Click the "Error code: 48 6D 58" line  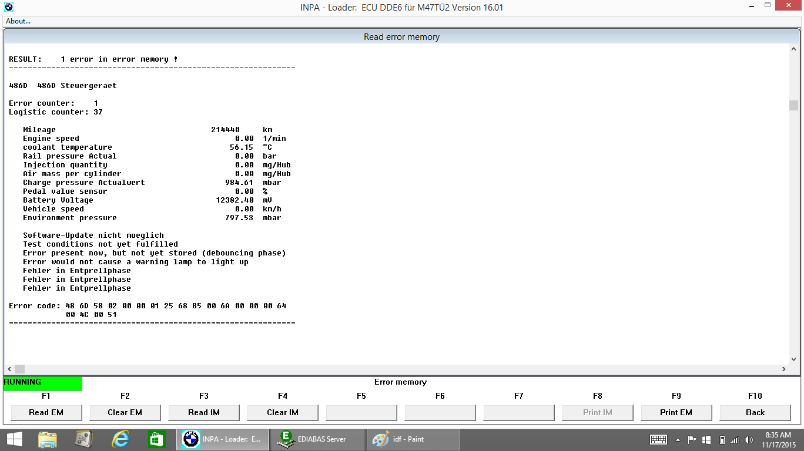tap(148, 306)
